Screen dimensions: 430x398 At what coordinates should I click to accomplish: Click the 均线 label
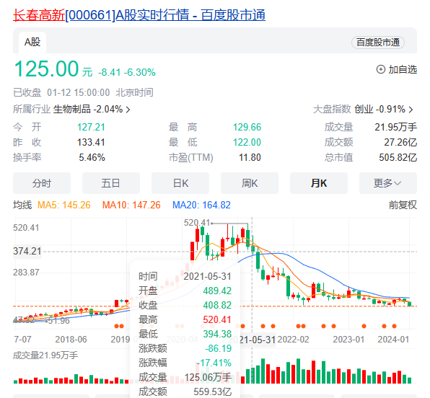22,205
